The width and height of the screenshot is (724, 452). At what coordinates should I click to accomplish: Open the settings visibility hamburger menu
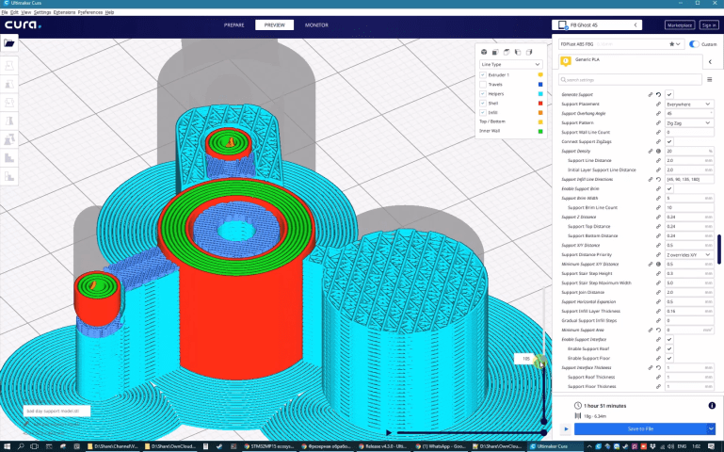pyautogui.click(x=709, y=80)
